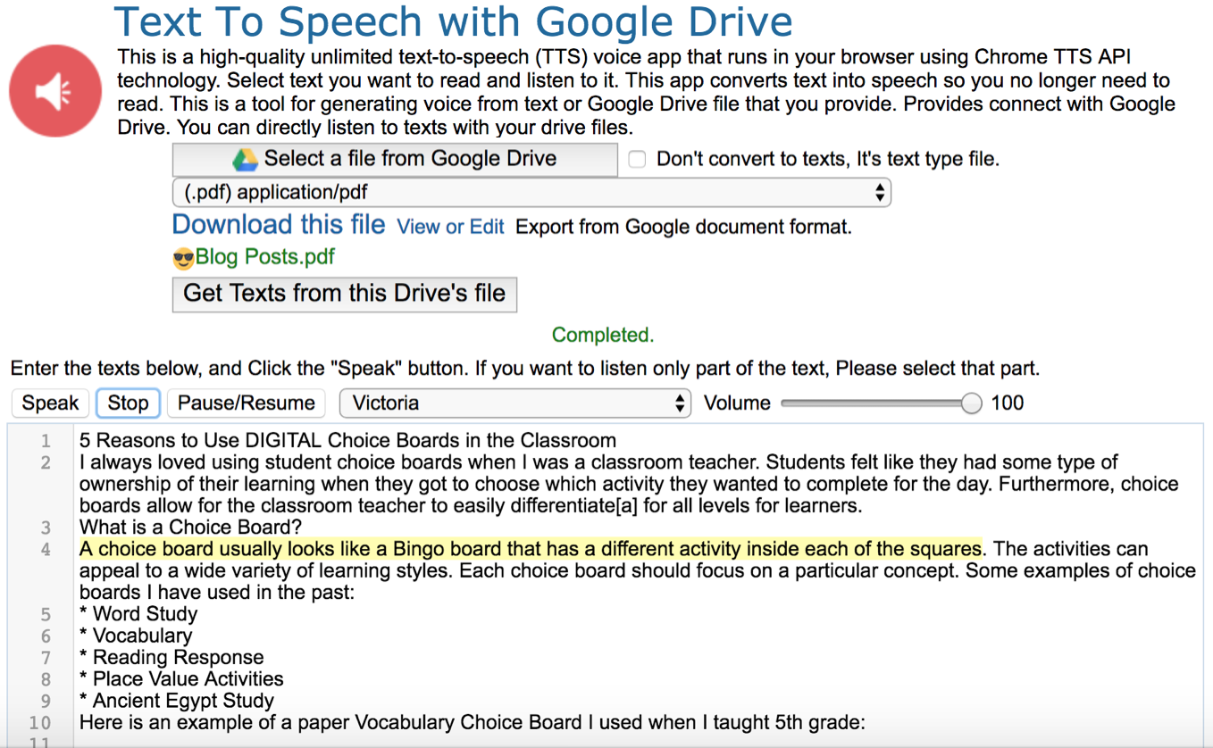
Task: Click the "Text To Speech with Google Drive" title
Action: tap(453, 21)
